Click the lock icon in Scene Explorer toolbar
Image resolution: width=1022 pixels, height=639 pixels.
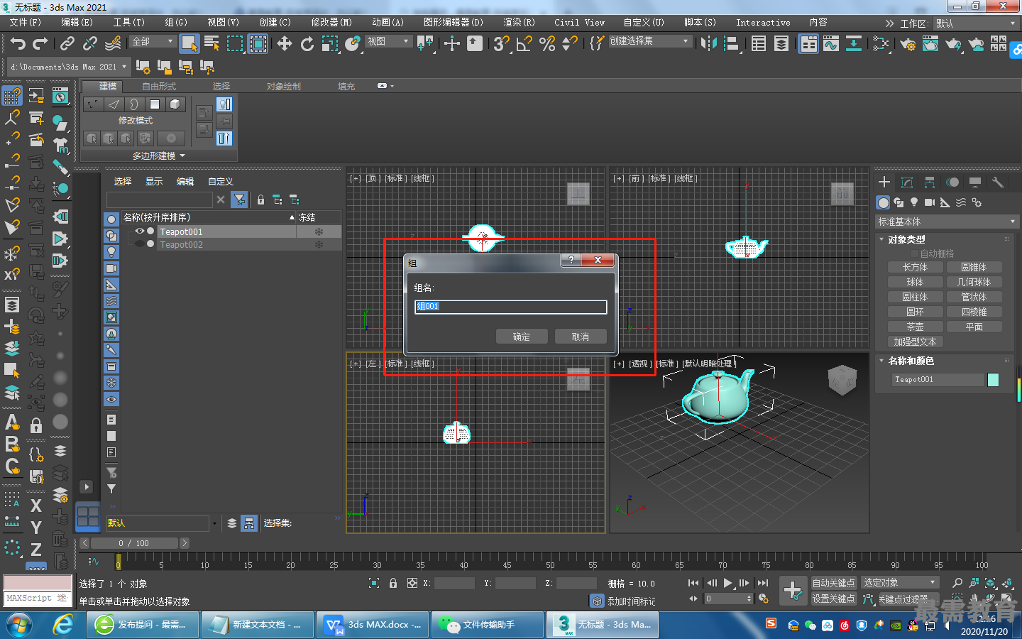coord(260,200)
